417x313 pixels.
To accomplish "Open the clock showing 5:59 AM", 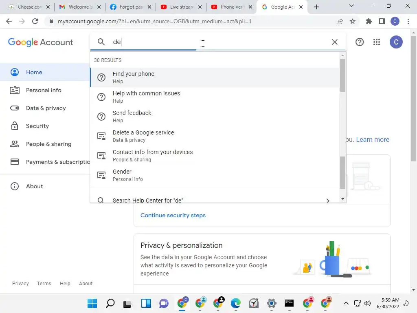I will pyautogui.click(x=388, y=303).
